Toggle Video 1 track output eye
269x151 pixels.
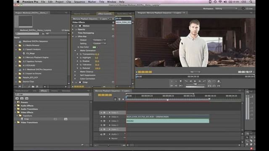101,130
